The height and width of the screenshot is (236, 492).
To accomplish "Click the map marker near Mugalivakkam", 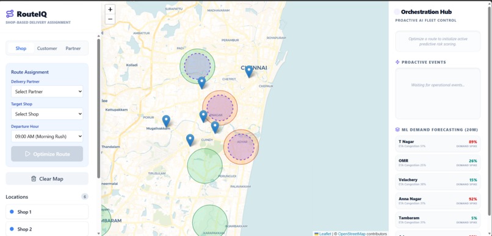I will [166, 121].
